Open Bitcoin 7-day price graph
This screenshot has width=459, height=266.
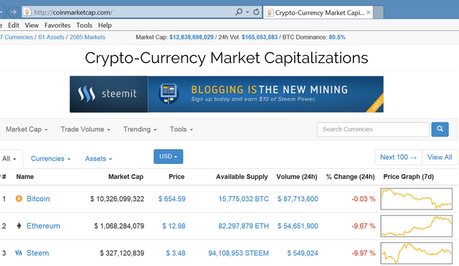click(416, 199)
